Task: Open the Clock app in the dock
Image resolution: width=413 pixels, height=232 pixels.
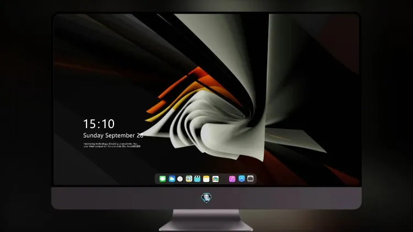Action: tap(180, 179)
